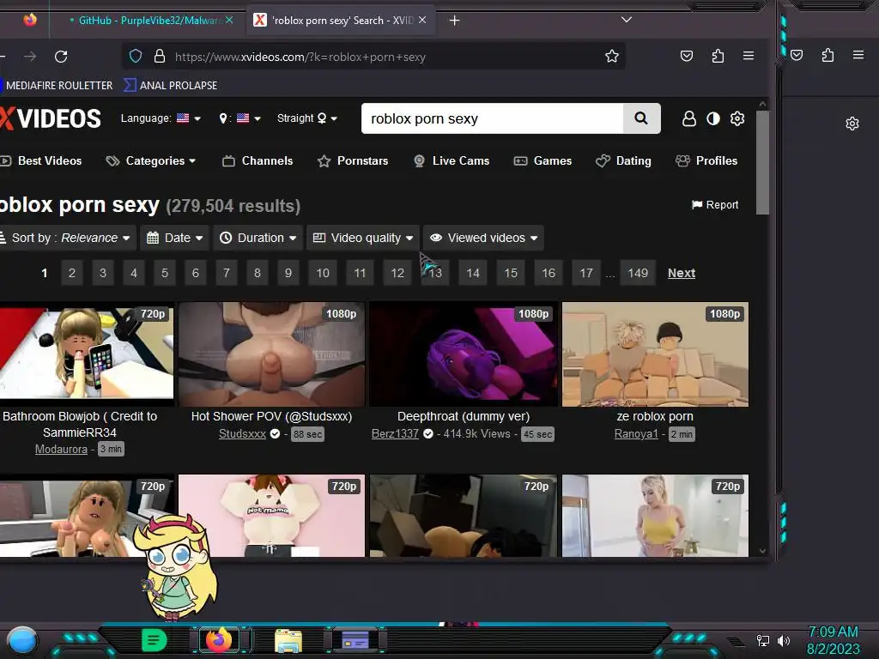The image size is (879, 659).
Task: Open Pocket icon in the background window
Action: [797, 55]
